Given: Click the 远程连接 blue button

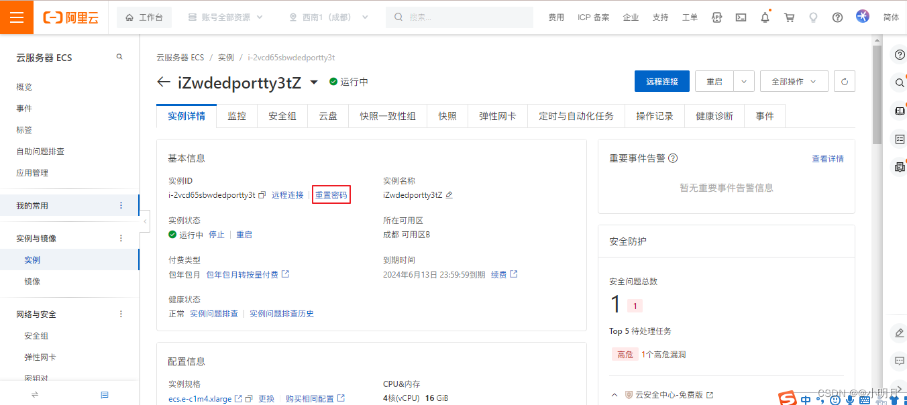Looking at the screenshot, I should [662, 81].
